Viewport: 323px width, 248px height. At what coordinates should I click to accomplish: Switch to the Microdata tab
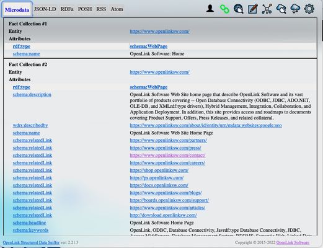pyautogui.click(x=17, y=10)
